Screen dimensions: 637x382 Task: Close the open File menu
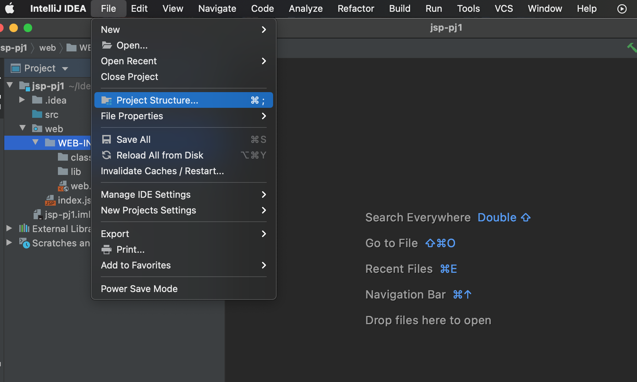click(108, 9)
